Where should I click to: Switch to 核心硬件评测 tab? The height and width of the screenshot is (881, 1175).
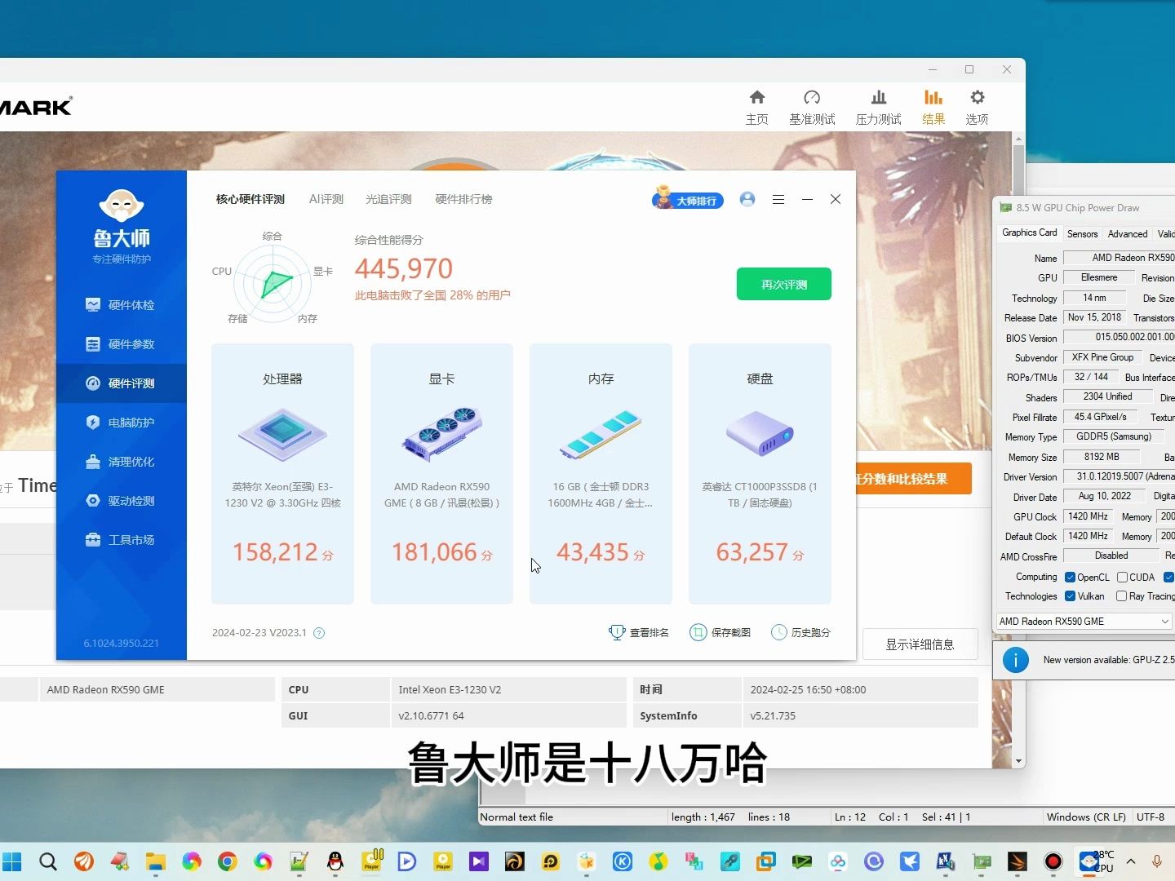[x=251, y=199]
